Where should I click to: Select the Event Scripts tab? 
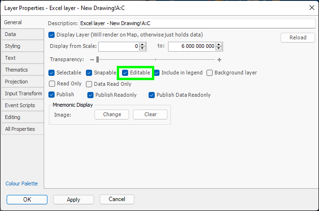pyautogui.click(x=20, y=105)
